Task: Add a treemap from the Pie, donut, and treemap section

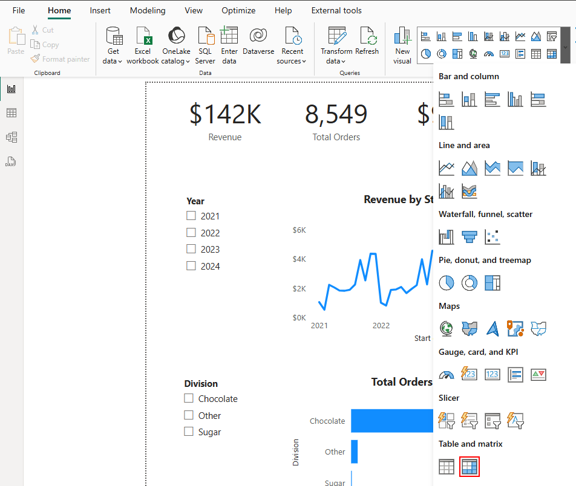Action: 493,283
